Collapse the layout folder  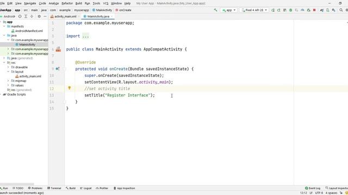tap(8, 71)
